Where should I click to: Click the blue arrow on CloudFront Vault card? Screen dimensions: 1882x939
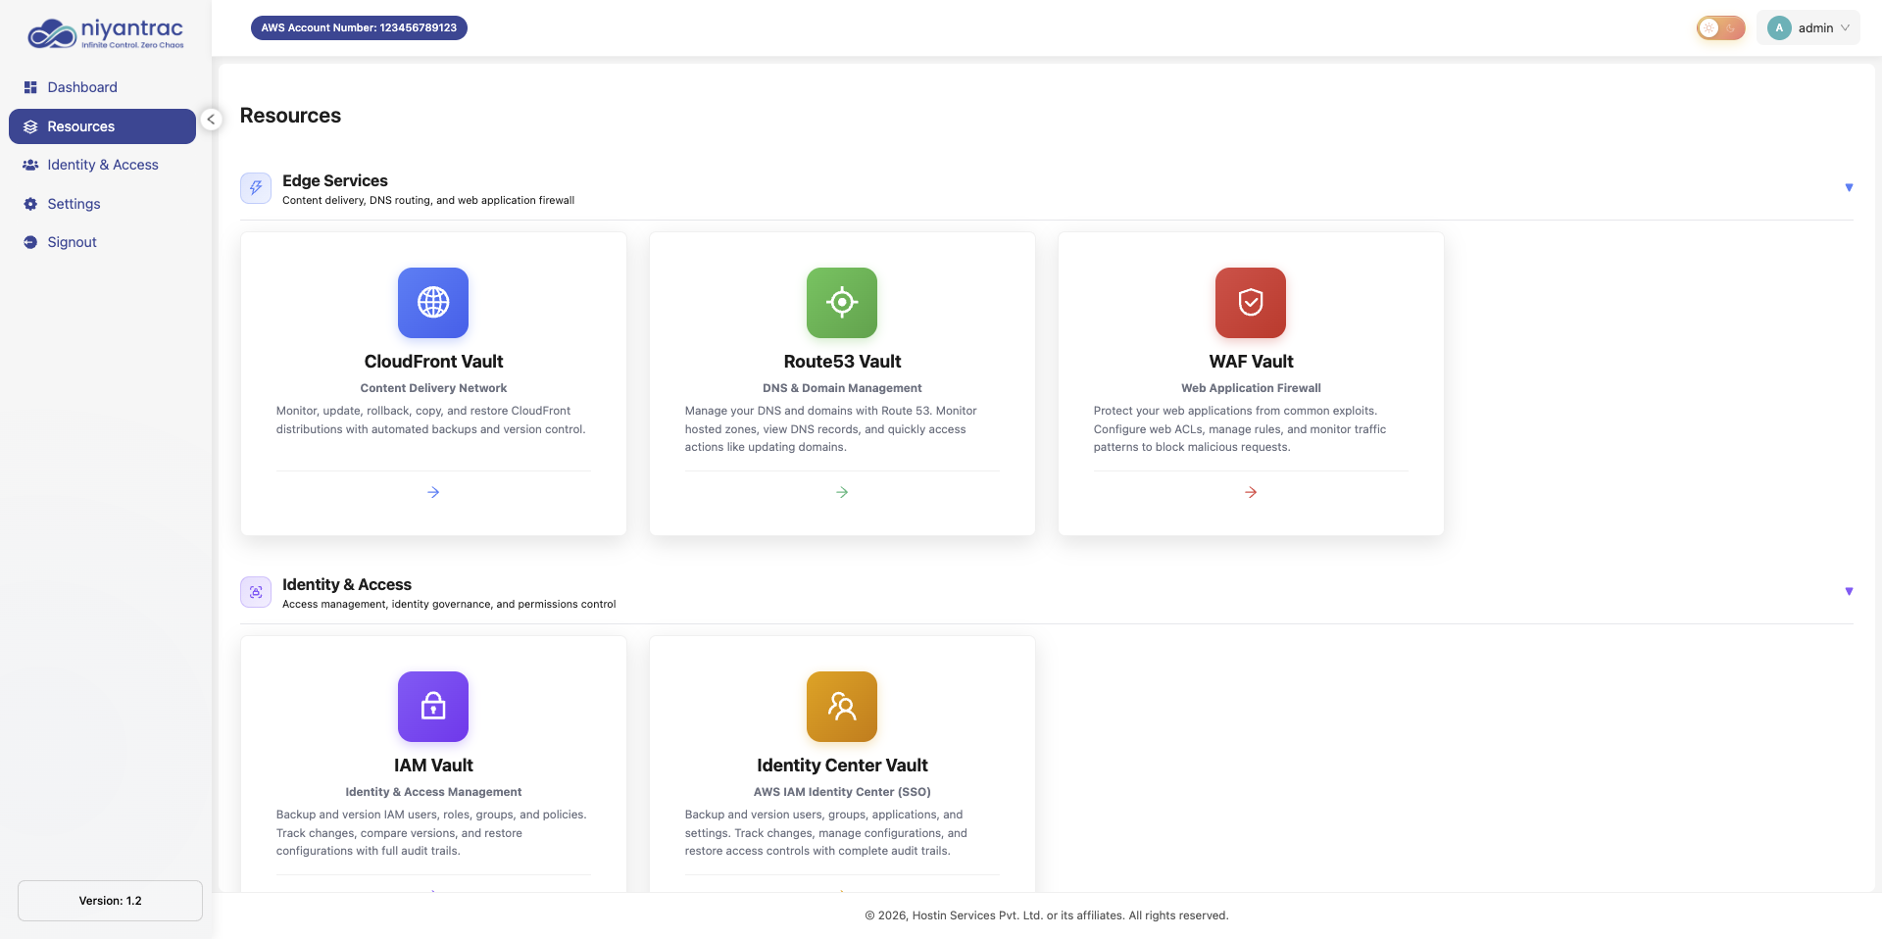point(433,492)
